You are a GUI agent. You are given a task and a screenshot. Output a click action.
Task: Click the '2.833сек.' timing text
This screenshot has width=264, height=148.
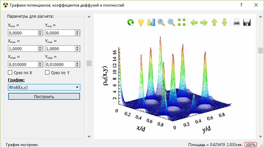234,145
